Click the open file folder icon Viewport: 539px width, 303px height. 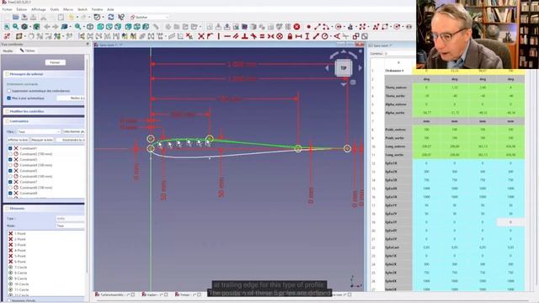tap(15, 17)
